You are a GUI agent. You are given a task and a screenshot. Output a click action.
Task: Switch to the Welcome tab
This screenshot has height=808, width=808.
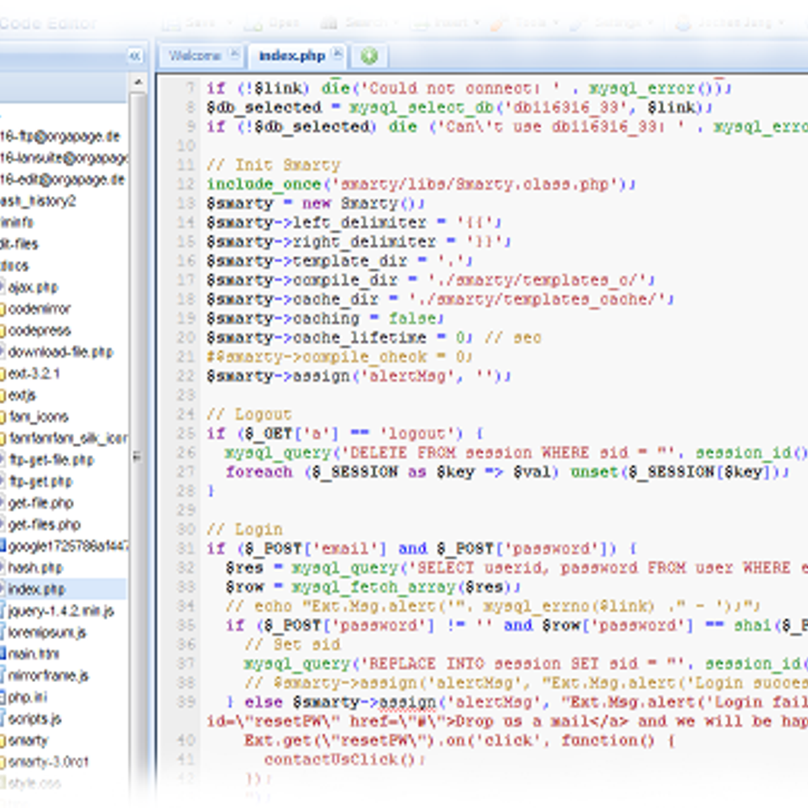click(194, 56)
